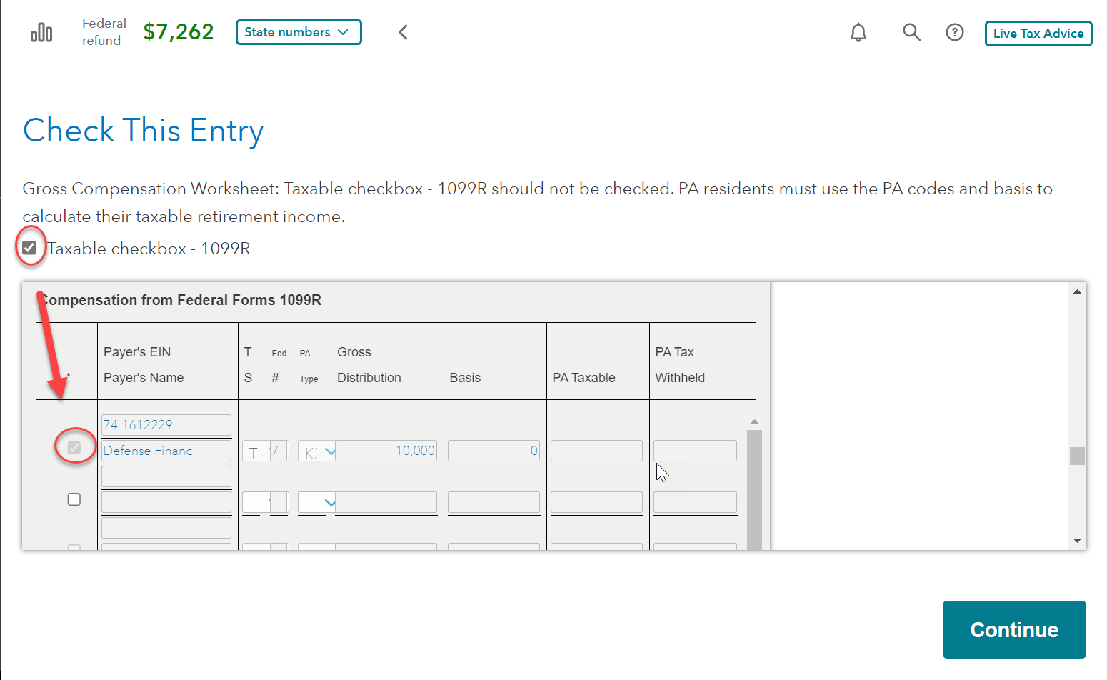
Task: Toggle the Defense Financ row checkbox
Action: [74, 448]
